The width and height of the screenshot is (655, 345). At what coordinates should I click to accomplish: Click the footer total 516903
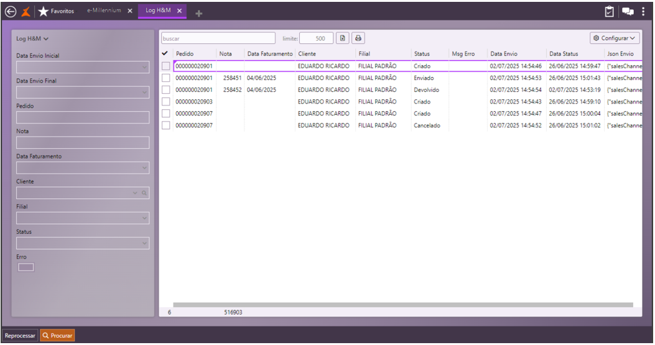(233, 312)
